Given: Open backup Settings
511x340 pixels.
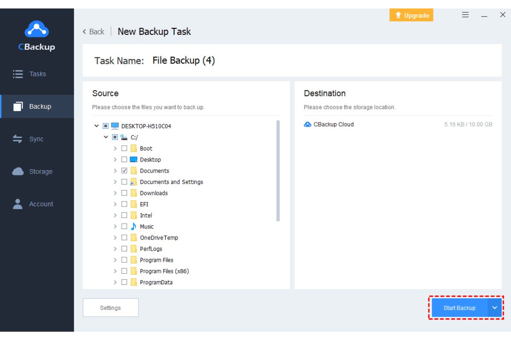Looking at the screenshot, I should tap(110, 308).
